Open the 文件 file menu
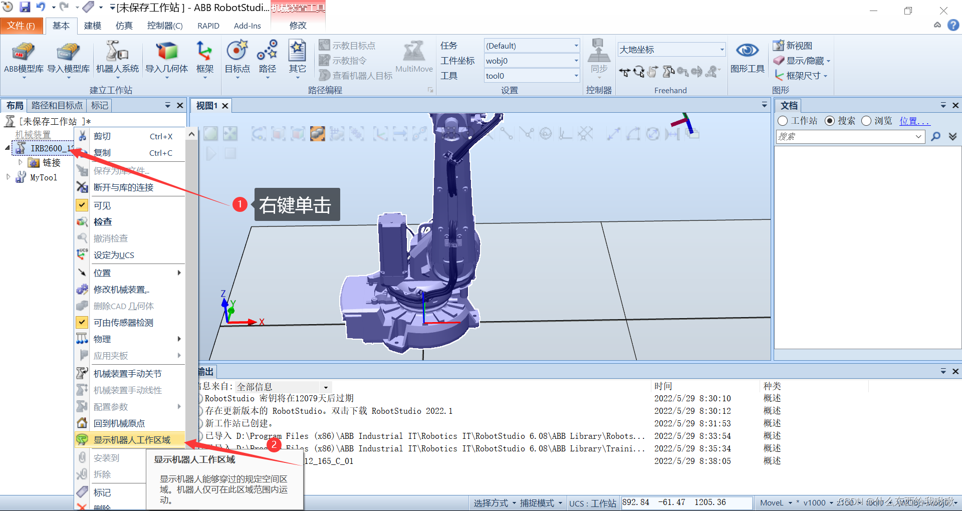 click(x=21, y=26)
